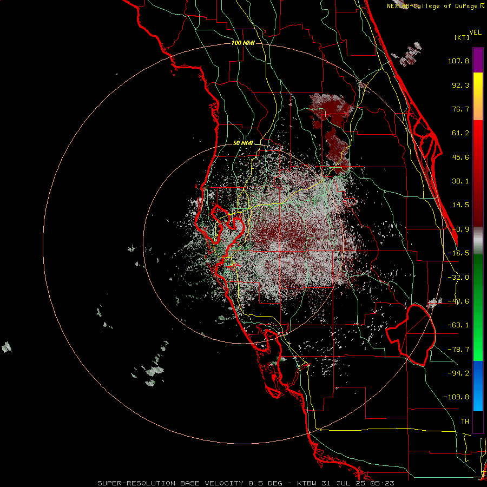Image resolution: width=487 pixels, height=487 pixels.
Task: Click the 45.6 value on the velocity scale
Action: 460,157
